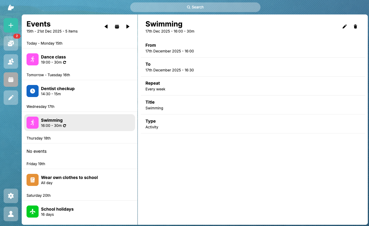Open the School holidays event
369x226 pixels.
click(x=80, y=212)
